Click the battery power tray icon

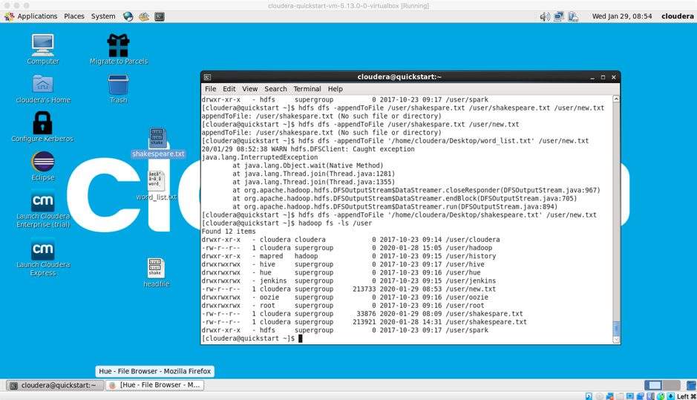point(573,17)
